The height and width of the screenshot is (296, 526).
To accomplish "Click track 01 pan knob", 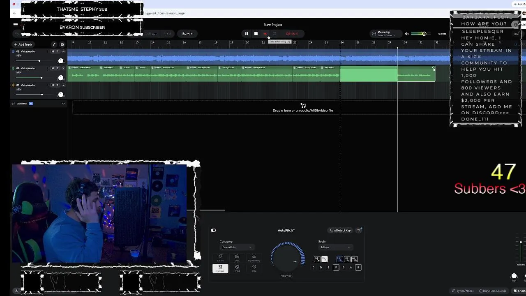I will (61, 61).
